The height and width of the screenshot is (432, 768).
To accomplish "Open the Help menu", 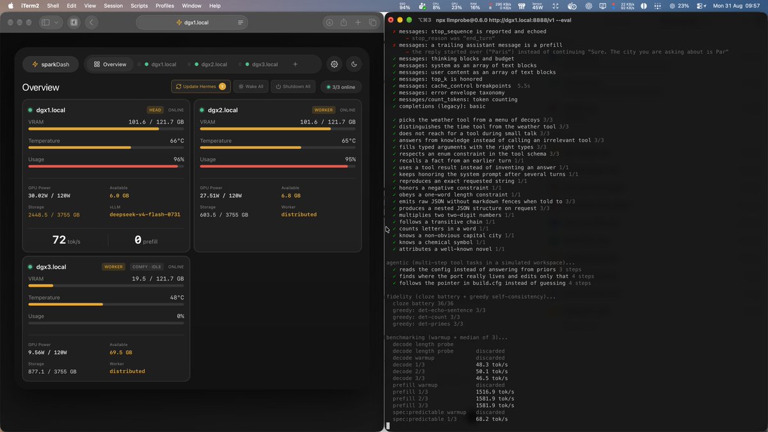I will (x=215, y=6).
